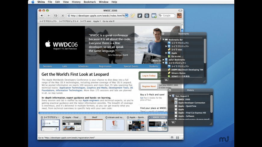
Task: Open the Apple bookmark bar dropdown
Action: pos(97,21)
